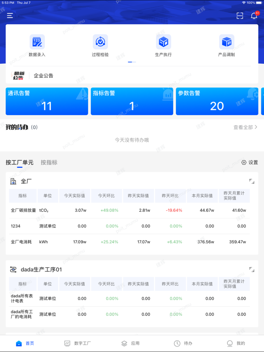Tap kWh unit cell

44,242
